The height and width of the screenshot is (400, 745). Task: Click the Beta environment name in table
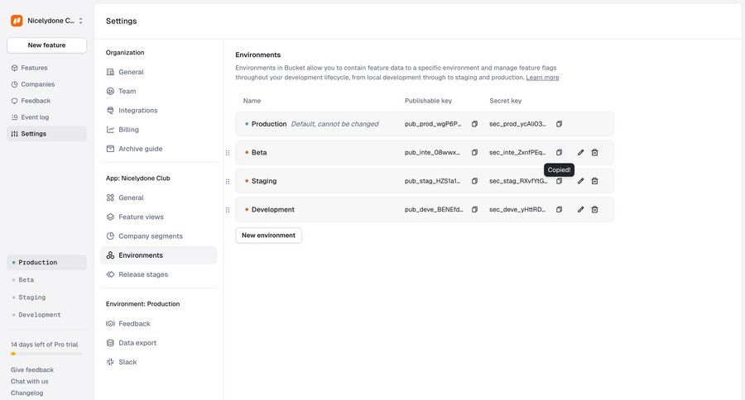click(259, 152)
